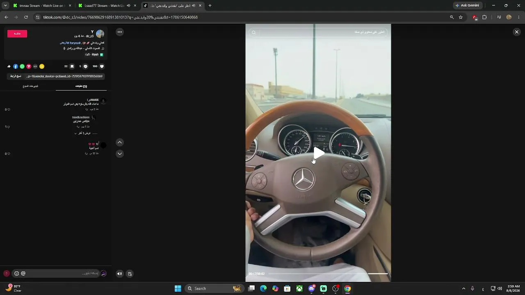Viewport: 525px width, 295px height.
Task: Open a new browser tab
Action: pyautogui.click(x=210, y=6)
